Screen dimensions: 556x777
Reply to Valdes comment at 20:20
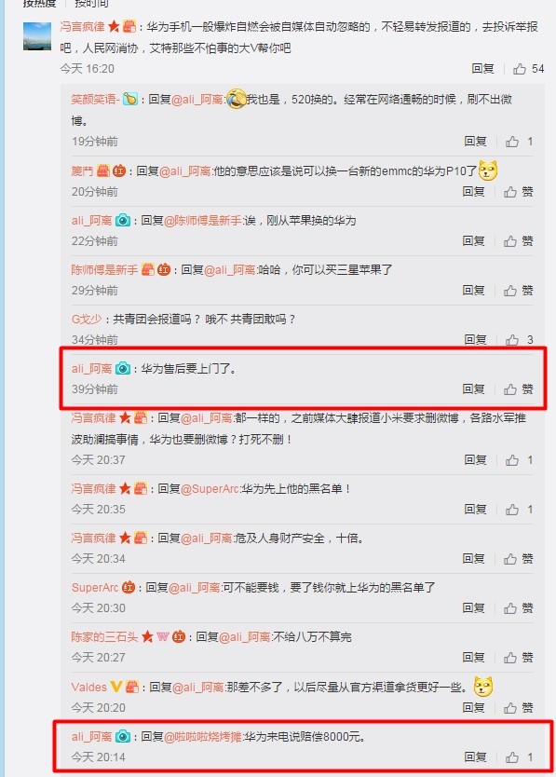point(473,708)
